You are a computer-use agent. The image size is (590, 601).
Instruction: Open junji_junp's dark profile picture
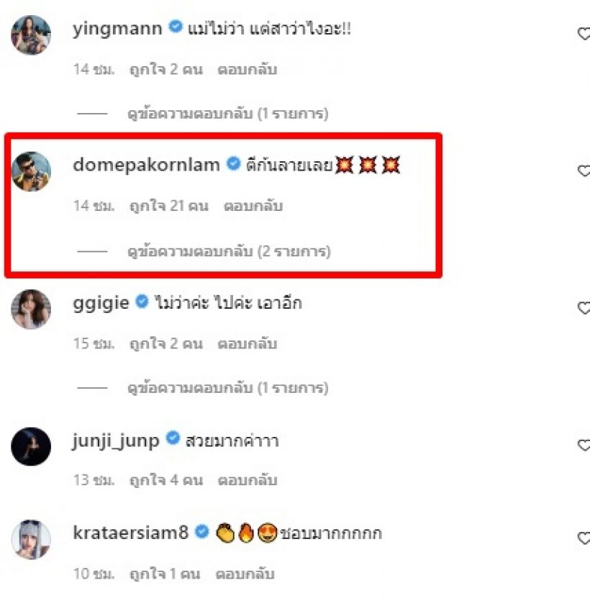pyautogui.click(x=31, y=446)
